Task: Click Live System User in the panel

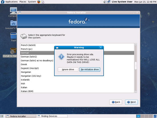Action: pos(122,2)
